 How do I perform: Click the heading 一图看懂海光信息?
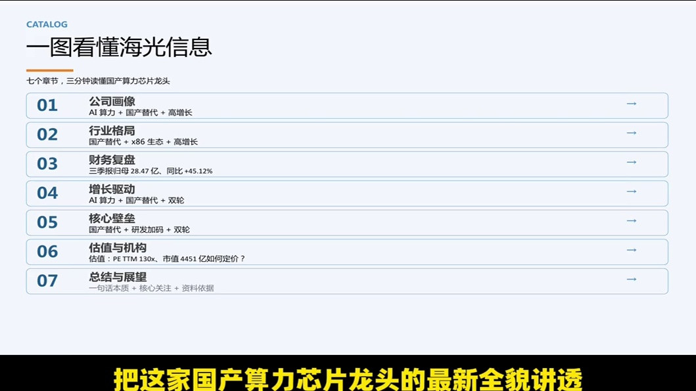119,47
